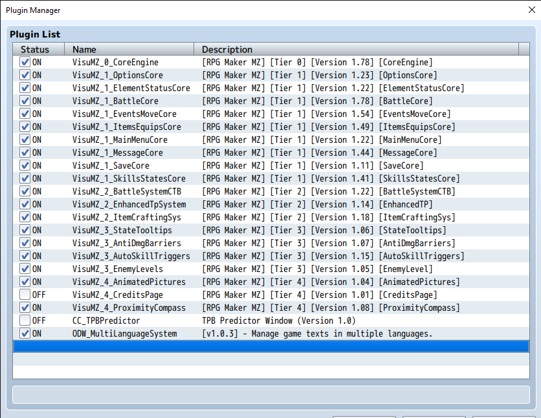541x418 pixels.
Task: Click the [EnhancedTP] Version 1.14 description
Action: coord(317,205)
